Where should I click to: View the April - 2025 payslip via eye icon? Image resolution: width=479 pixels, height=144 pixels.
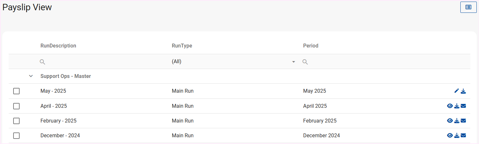coord(450,106)
